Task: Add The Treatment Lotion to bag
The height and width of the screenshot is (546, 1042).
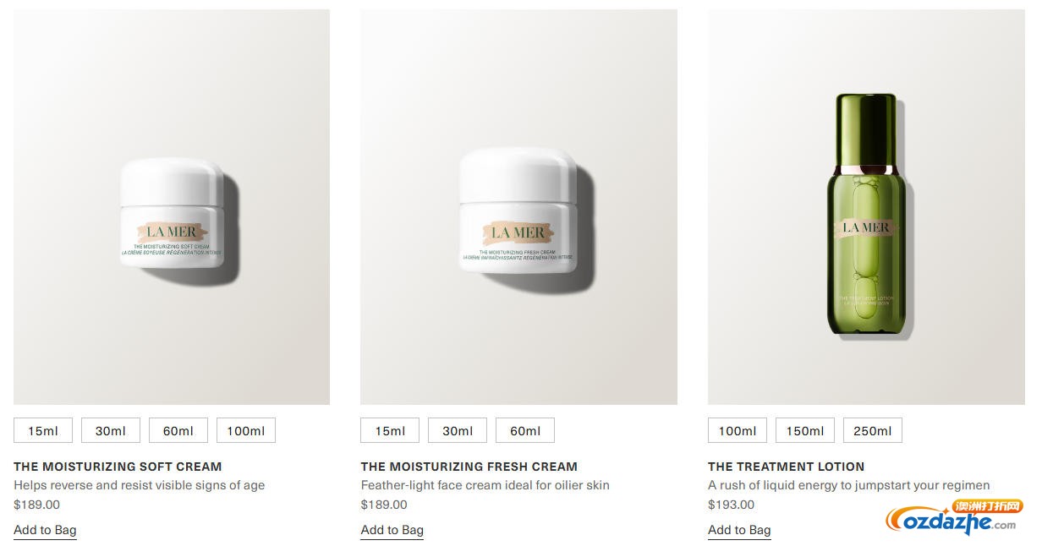Action: pyautogui.click(x=739, y=530)
